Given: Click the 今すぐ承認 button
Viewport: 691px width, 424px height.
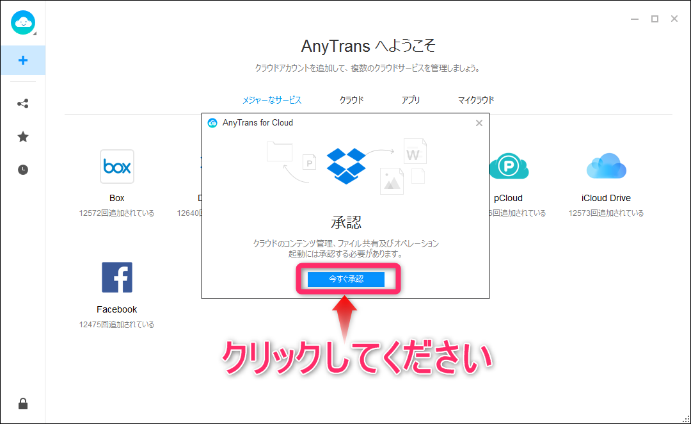Looking at the screenshot, I should pyautogui.click(x=346, y=279).
